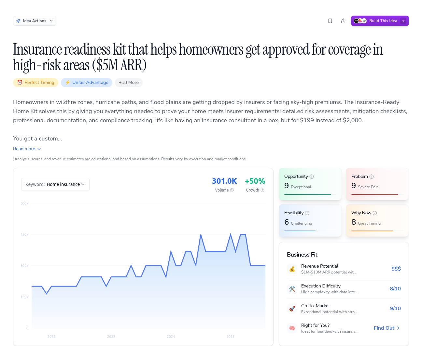Click the bookmark icon to save idea
Image resolution: width=422 pixels, height=359 pixels.
(x=330, y=21)
